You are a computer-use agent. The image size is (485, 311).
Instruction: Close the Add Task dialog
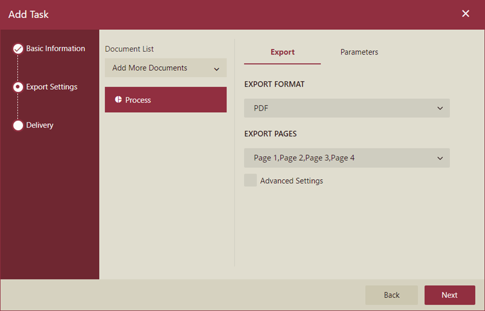(465, 14)
